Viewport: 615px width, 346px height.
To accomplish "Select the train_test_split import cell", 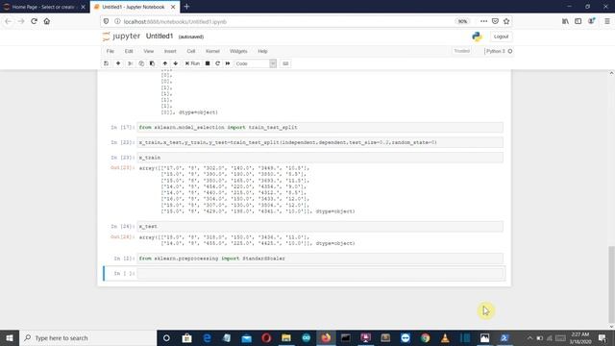I will (320, 128).
